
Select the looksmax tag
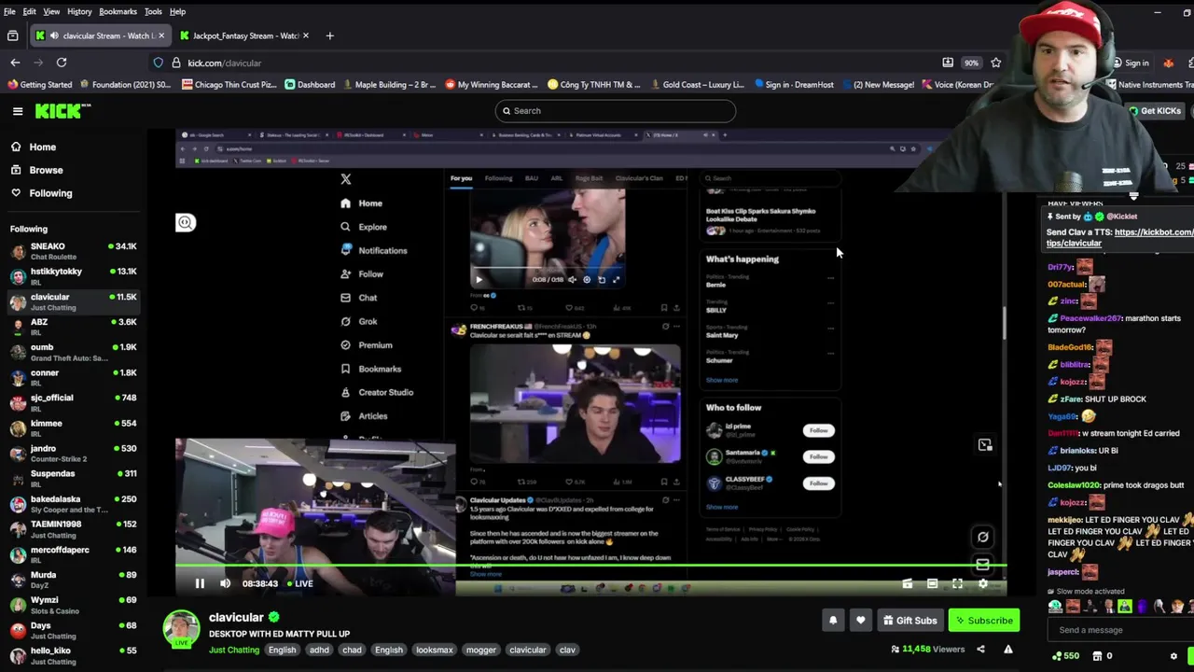coord(434,650)
